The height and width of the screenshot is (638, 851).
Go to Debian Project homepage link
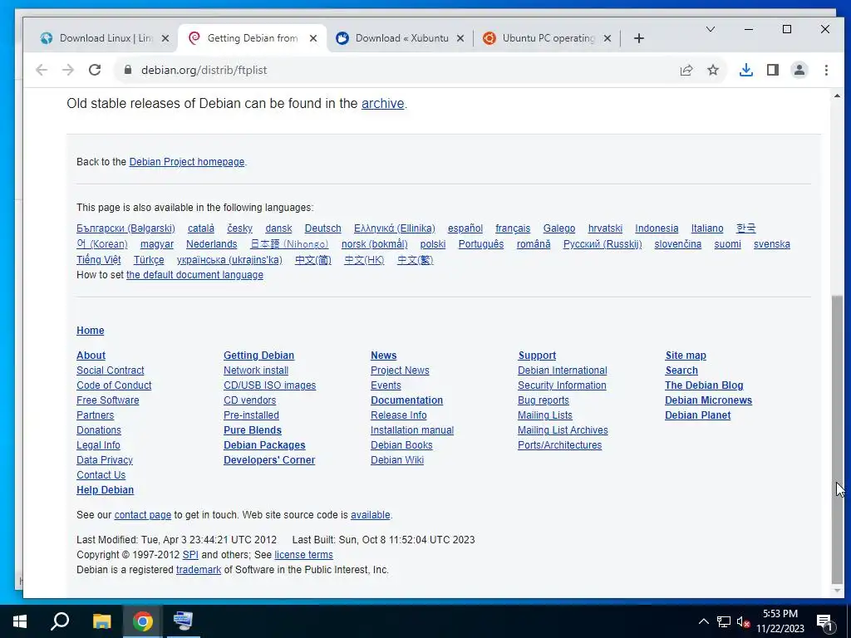click(187, 162)
